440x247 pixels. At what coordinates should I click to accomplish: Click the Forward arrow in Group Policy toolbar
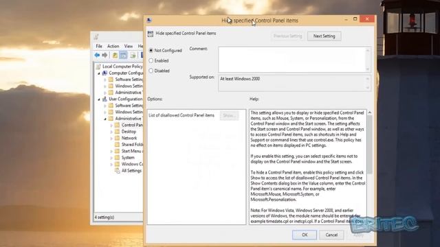pos(104,55)
